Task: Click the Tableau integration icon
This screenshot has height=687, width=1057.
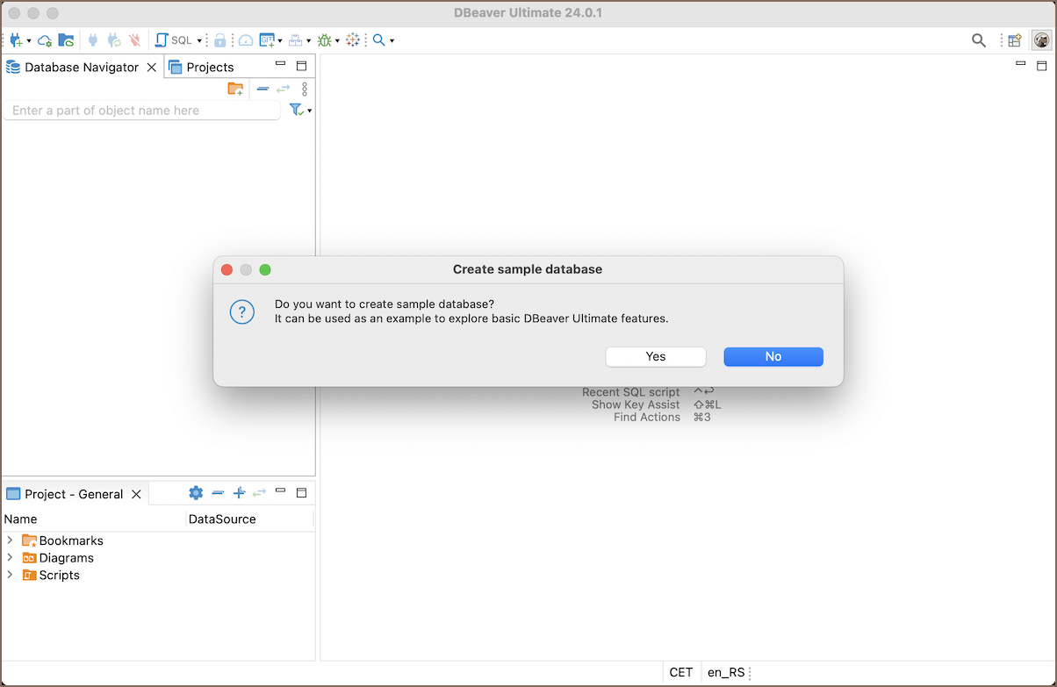Action: (x=353, y=40)
